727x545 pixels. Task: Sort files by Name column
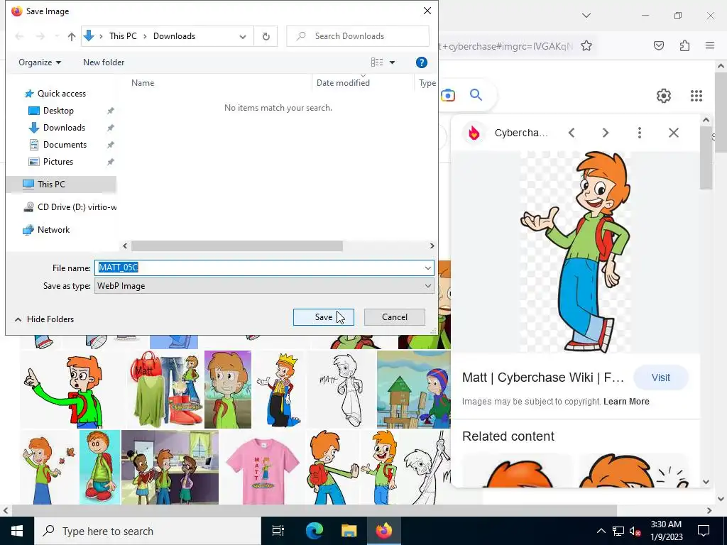[x=142, y=83]
